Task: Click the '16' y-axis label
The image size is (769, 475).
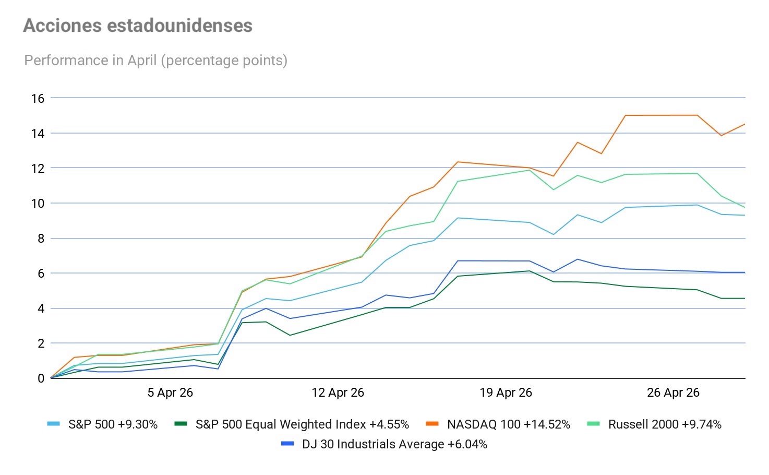Action: (x=38, y=98)
